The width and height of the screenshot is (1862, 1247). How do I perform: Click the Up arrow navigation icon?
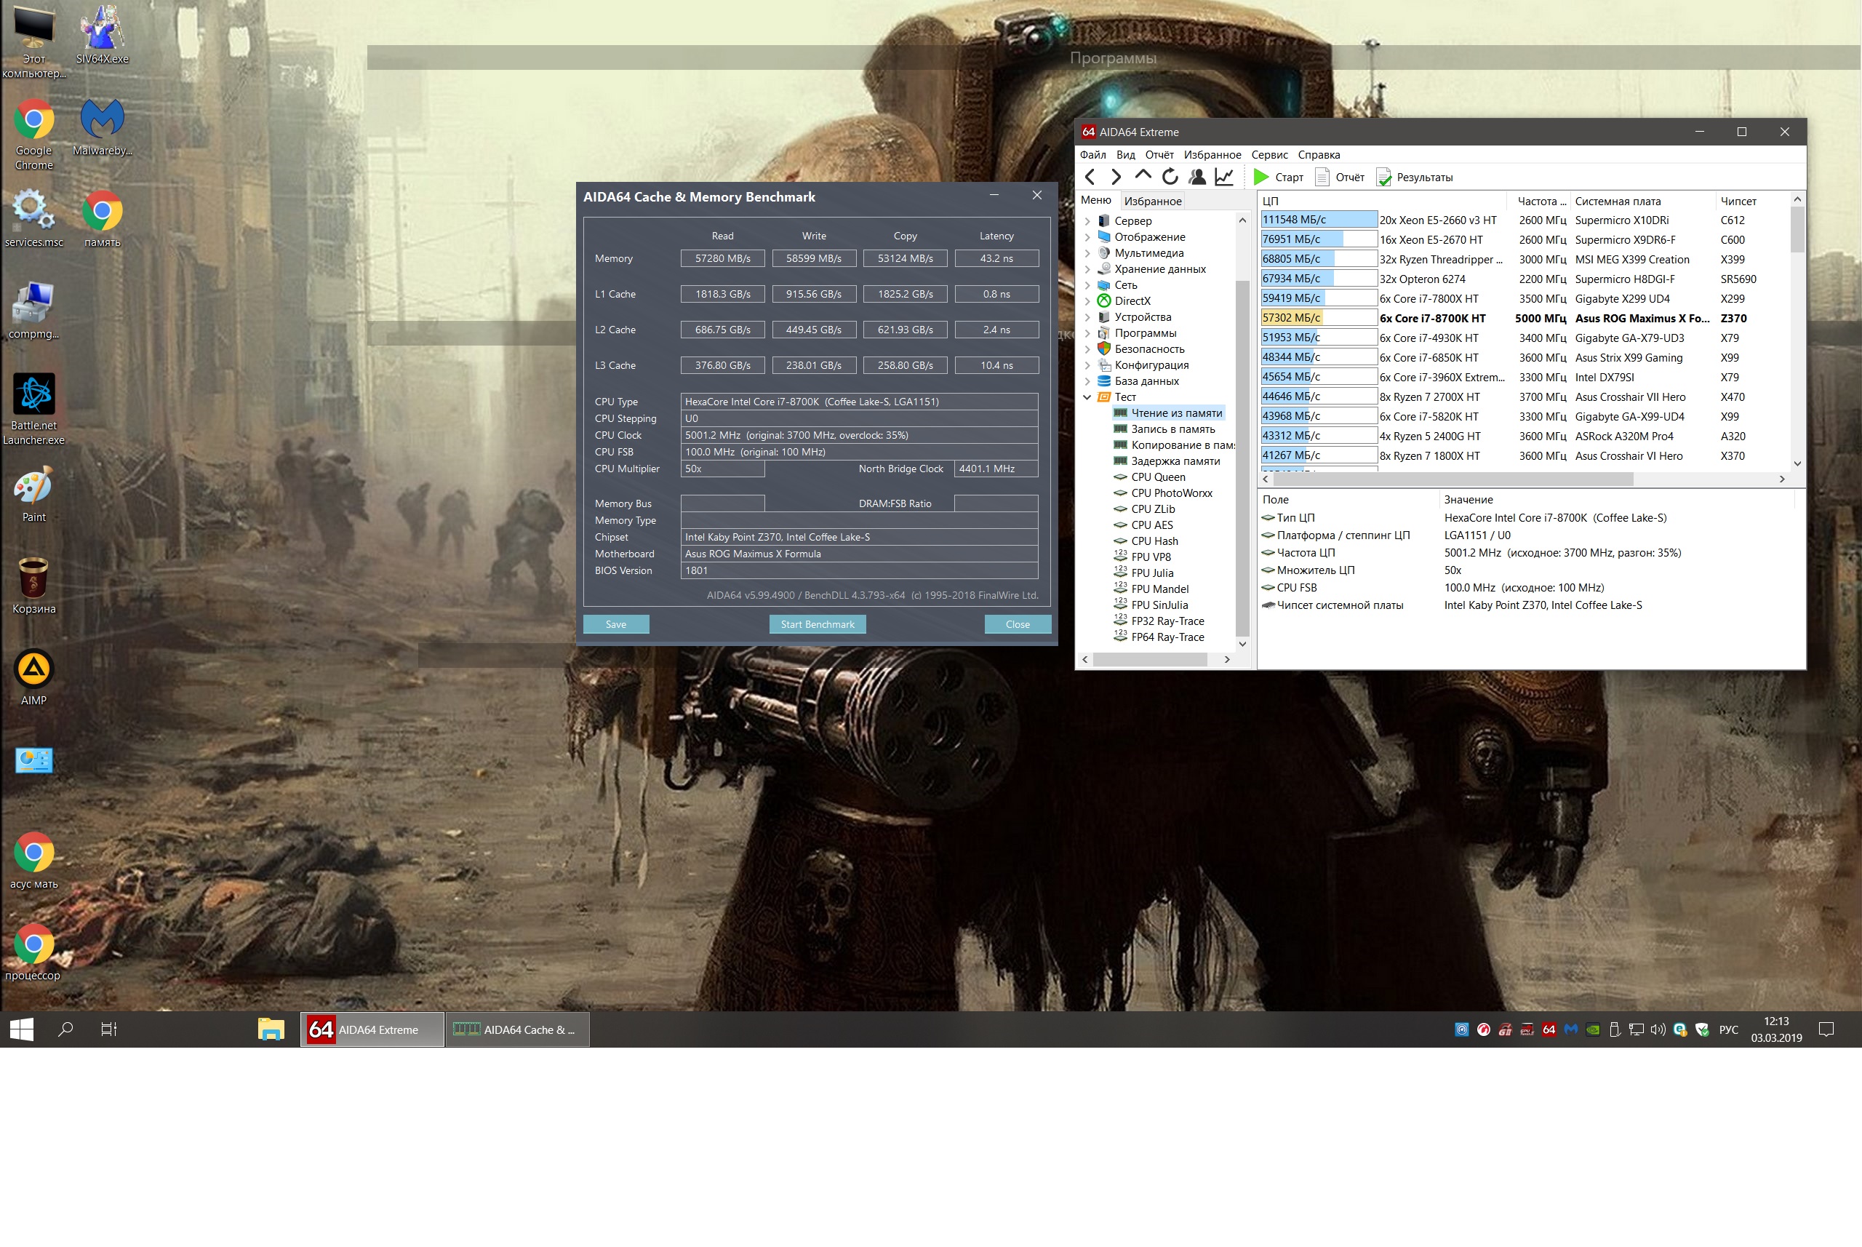[x=1143, y=176]
